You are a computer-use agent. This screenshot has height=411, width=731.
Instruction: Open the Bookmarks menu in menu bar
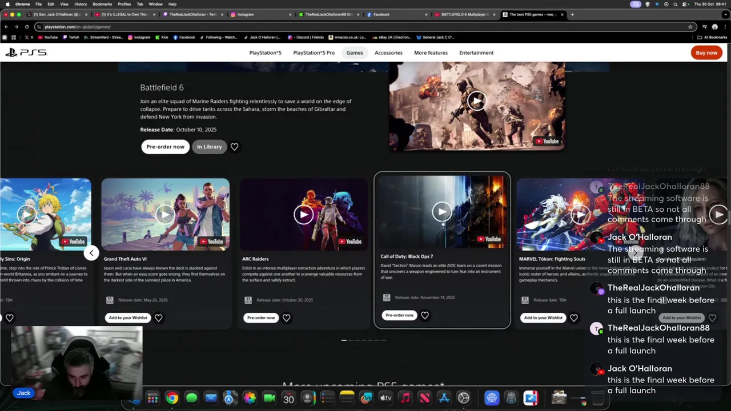102,4
